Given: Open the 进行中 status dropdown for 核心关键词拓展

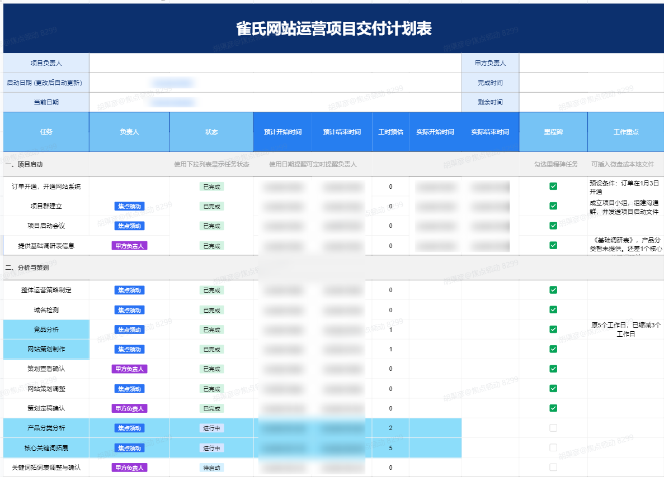Looking at the screenshot, I should (210, 447).
